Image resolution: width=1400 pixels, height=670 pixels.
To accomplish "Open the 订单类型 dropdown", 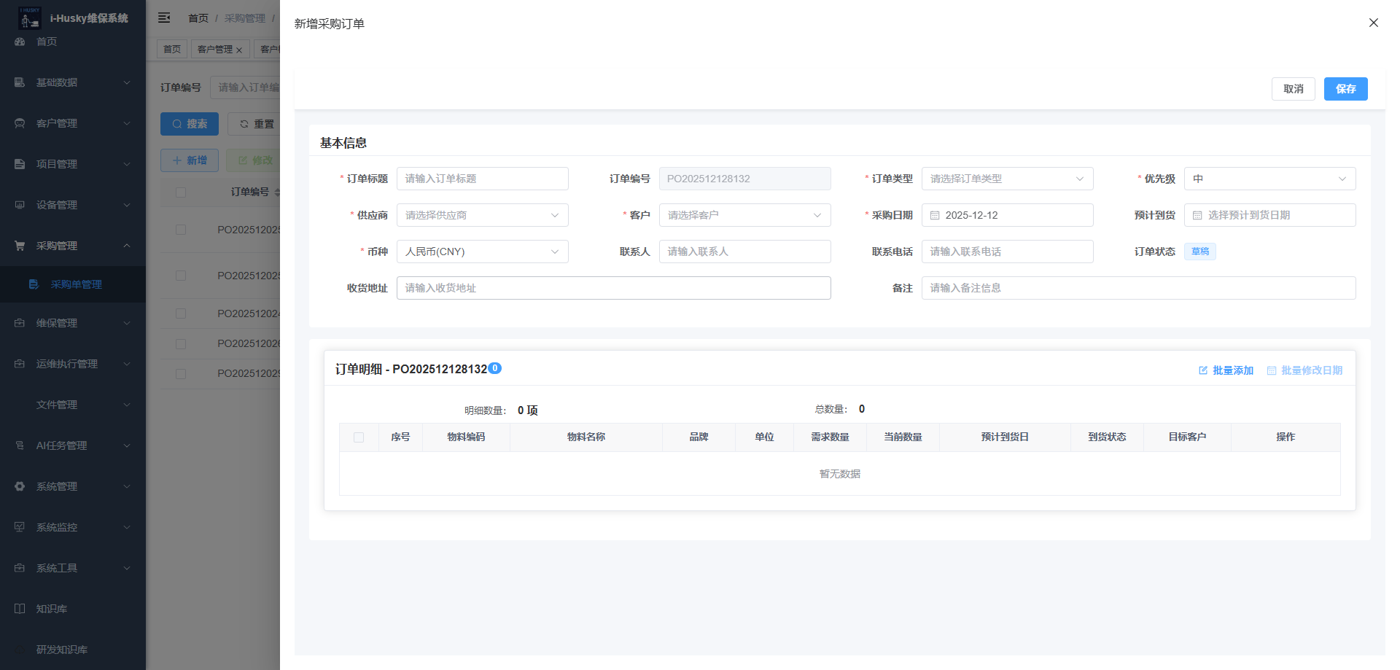I will (1007, 179).
